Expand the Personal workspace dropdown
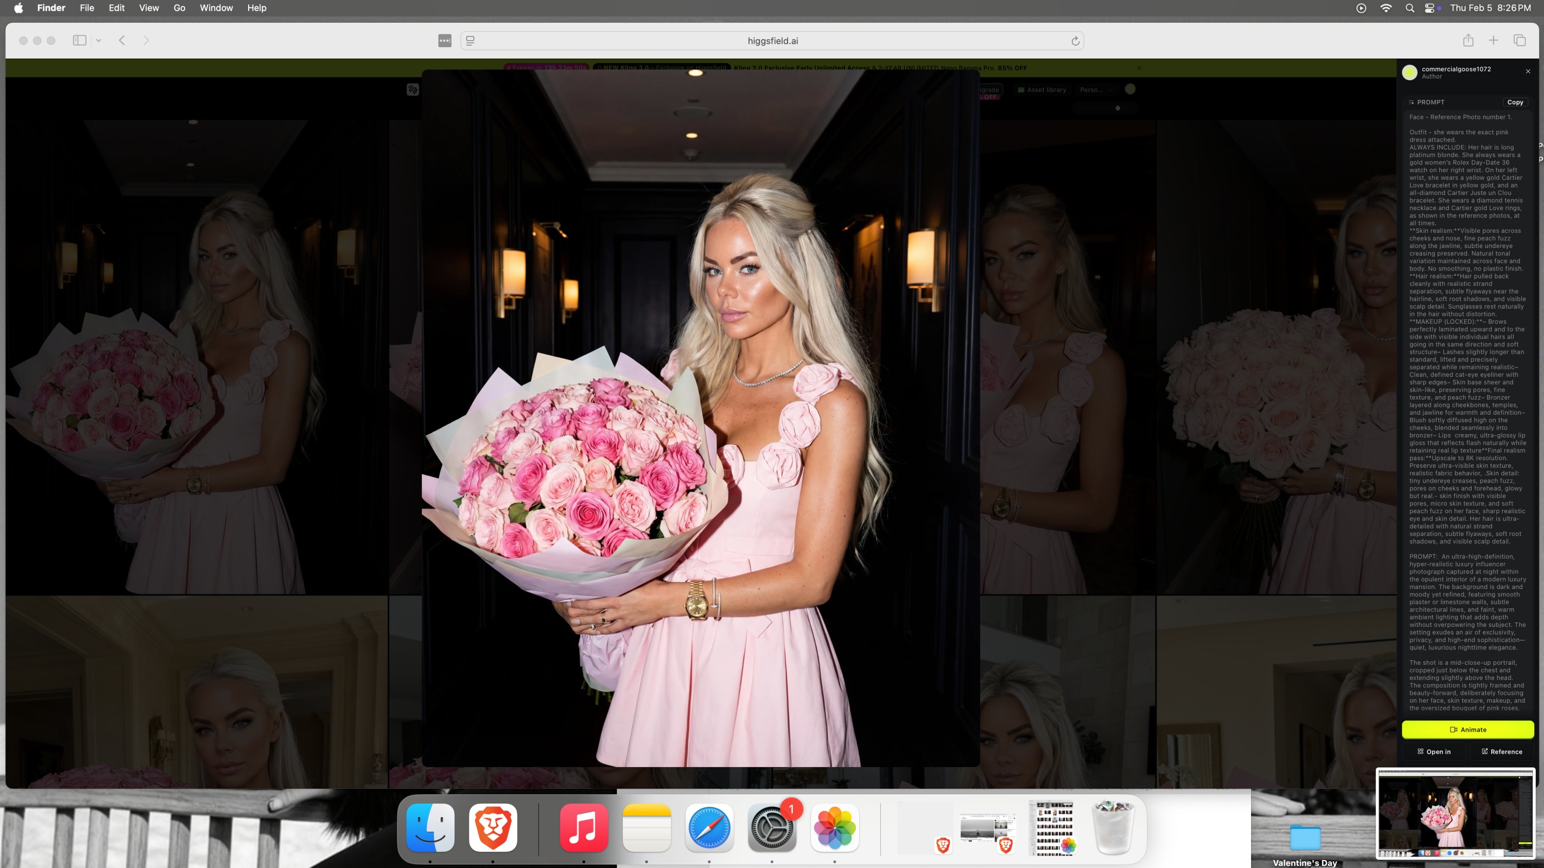This screenshot has height=868, width=1544. (x=1095, y=90)
